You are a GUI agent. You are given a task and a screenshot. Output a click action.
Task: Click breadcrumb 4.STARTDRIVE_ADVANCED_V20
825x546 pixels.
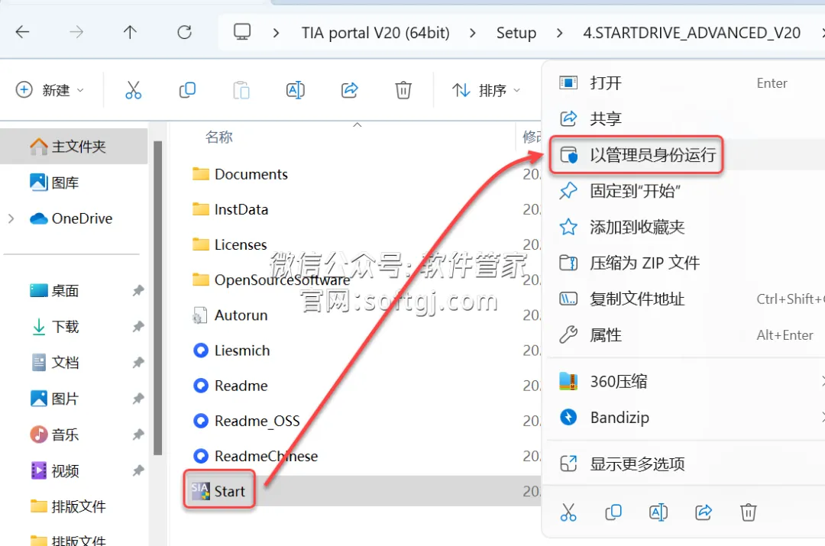(x=691, y=33)
